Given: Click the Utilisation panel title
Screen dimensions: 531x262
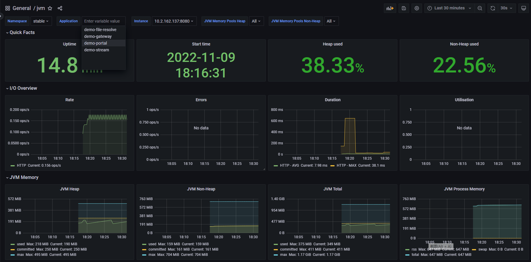Looking at the screenshot, I should click(x=464, y=100).
